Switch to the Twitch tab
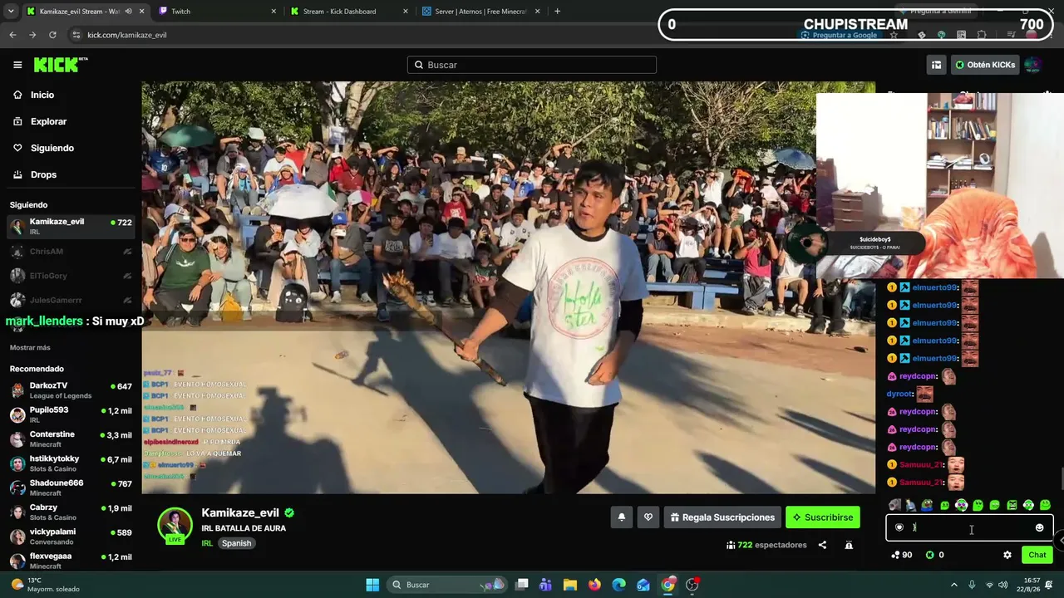This screenshot has width=1064, height=598. click(216, 12)
